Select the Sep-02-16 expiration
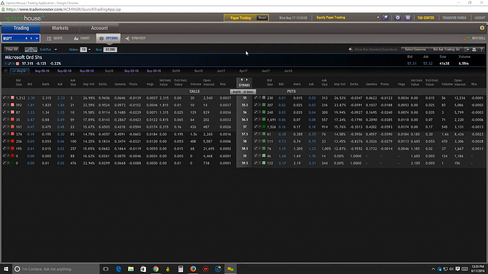 (x=64, y=71)
